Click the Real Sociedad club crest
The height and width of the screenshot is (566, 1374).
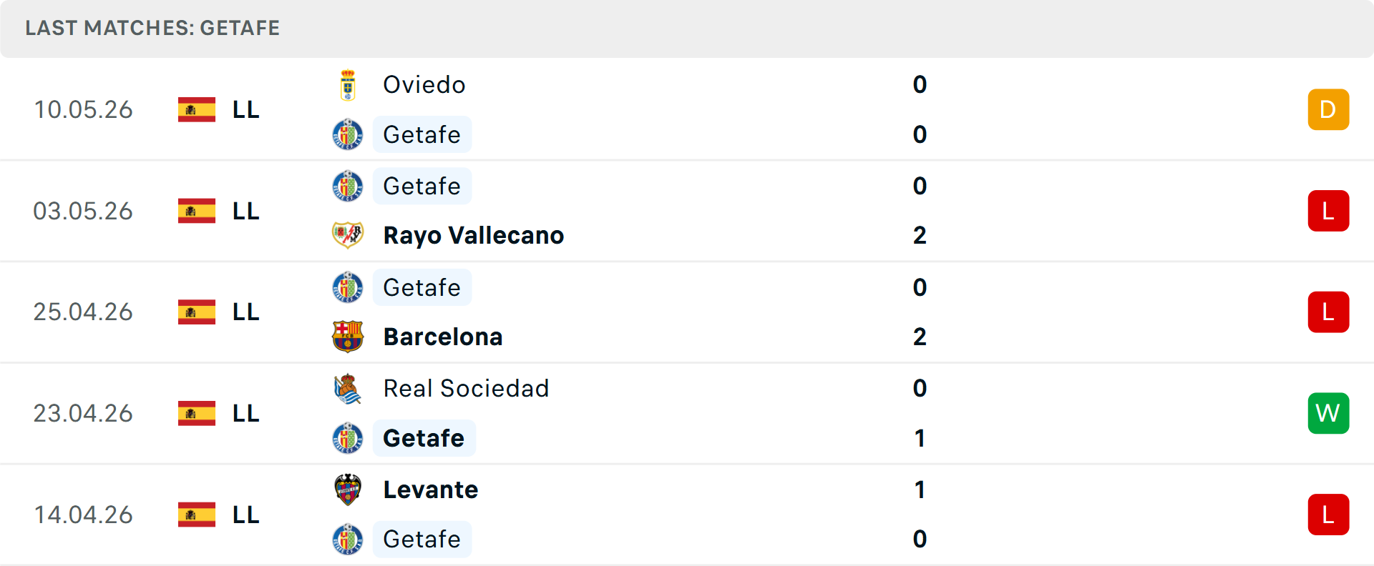pos(348,388)
